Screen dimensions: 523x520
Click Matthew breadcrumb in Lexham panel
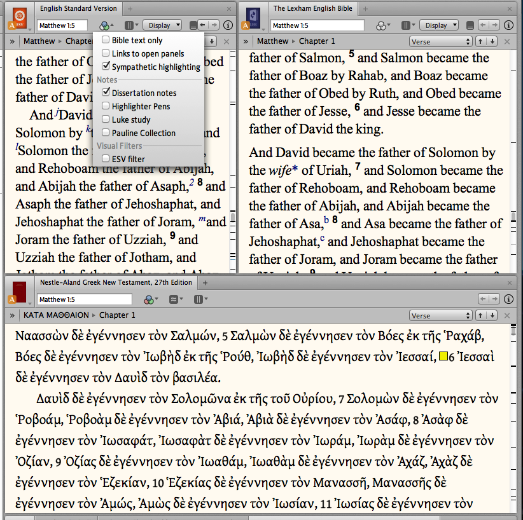click(x=272, y=41)
